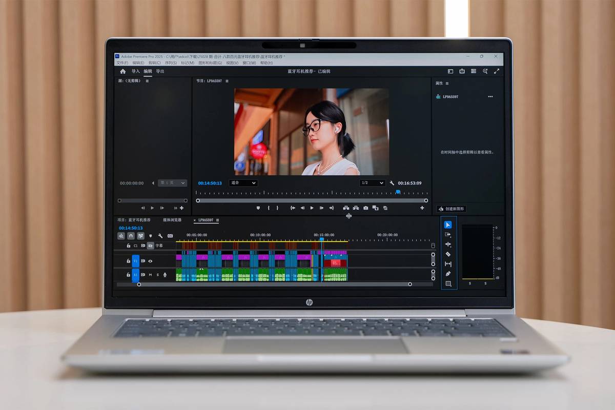This screenshot has width=615, height=410.
Task: Switch to the 导入 workspace tab
Action: point(135,71)
